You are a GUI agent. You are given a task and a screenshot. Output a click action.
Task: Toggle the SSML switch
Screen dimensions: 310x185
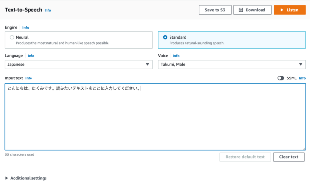[280, 78]
